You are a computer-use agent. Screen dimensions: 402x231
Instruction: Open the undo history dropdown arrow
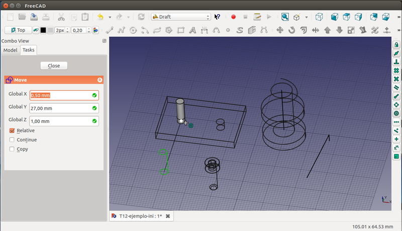[x=109, y=17]
